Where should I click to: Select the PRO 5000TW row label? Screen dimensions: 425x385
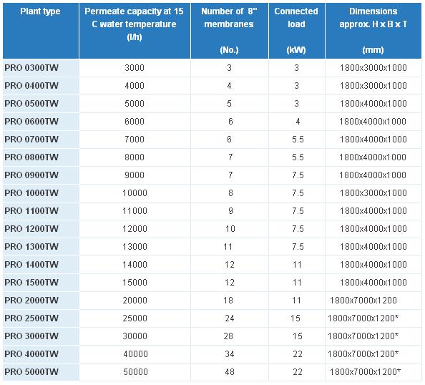31,372
